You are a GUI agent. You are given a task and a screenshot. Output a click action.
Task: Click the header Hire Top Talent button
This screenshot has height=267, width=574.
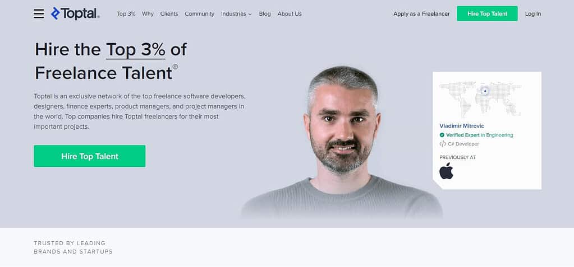(x=487, y=13)
